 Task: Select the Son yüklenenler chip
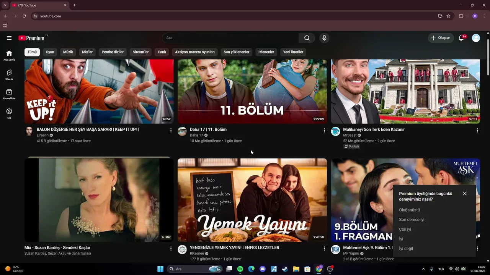click(237, 52)
